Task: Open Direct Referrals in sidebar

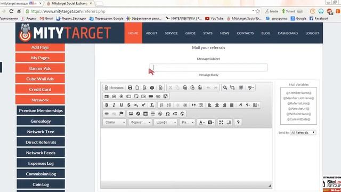Action: coord(40,142)
